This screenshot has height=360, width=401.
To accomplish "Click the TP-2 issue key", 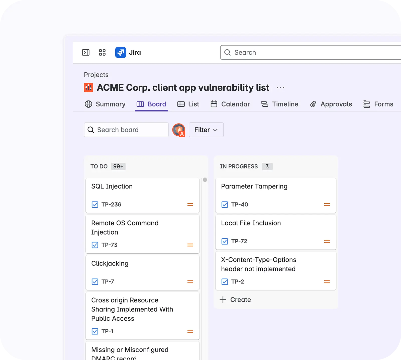I will click(x=238, y=282).
